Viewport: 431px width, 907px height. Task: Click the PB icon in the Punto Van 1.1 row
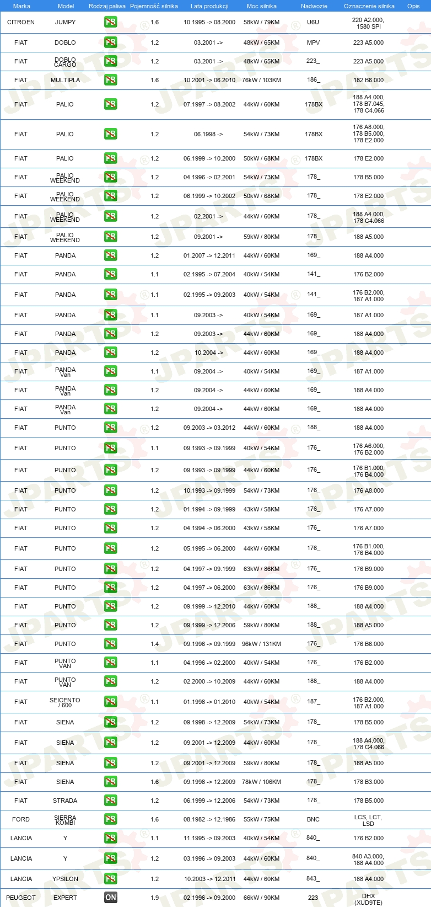(x=111, y=663)
